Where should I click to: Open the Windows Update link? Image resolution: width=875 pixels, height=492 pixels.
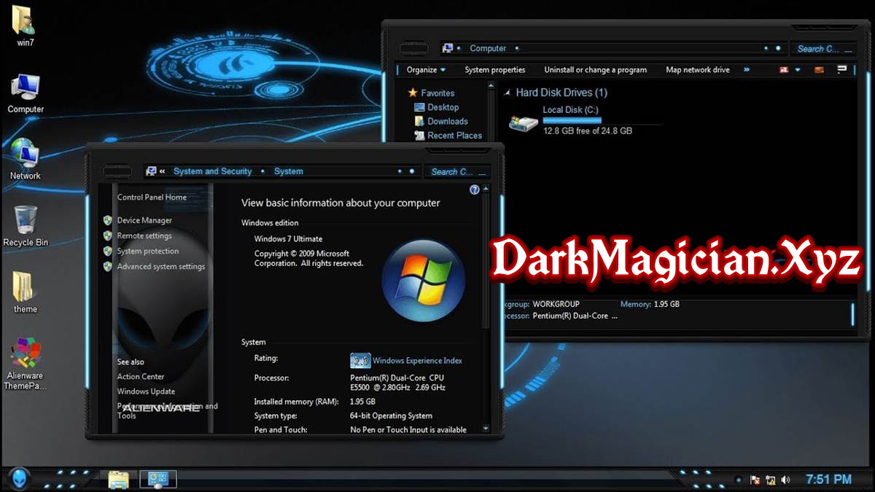coord(146,391)
